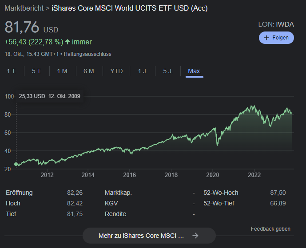Viewport: 306px width, 248px height.
Task: Click the Rendite label
Action: click(x=115, y=214)
